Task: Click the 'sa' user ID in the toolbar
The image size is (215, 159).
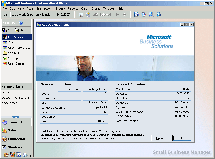Action: point(5,15)
